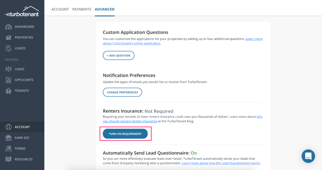Click the Custom Application Questions heading
322x170 pixels.
136,32
